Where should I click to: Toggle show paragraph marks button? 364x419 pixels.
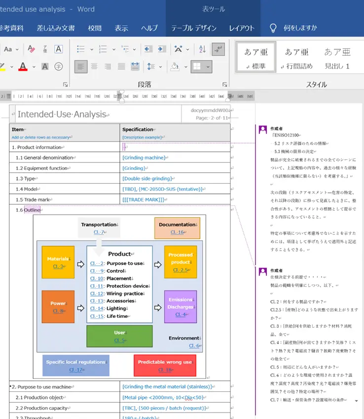coord(218,49)
